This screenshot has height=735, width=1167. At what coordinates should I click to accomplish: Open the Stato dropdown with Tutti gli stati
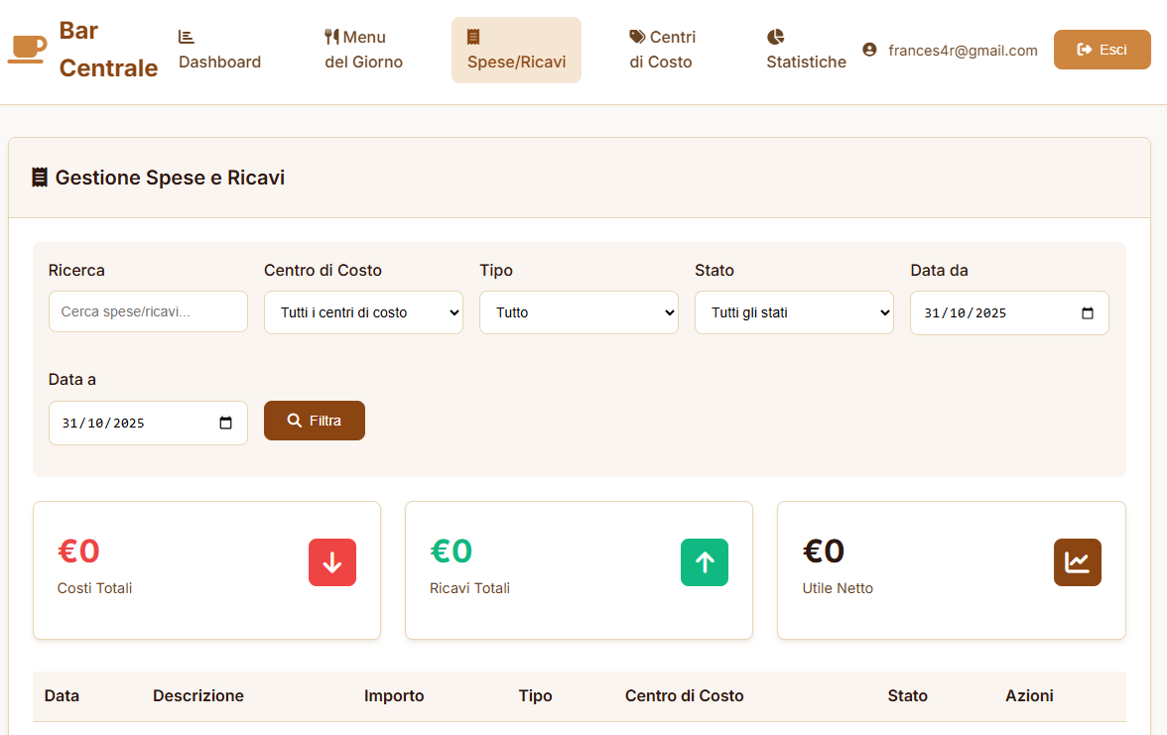coord(794,312)
